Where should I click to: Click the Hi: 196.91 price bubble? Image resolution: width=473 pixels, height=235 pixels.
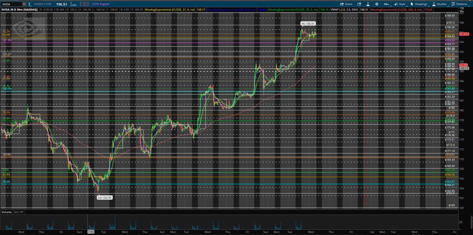click(x=309, y=24)
